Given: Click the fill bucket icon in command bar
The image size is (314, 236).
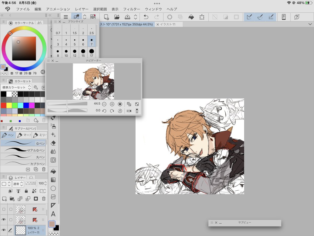Looking at the screenshot, I should coord(191,17).
